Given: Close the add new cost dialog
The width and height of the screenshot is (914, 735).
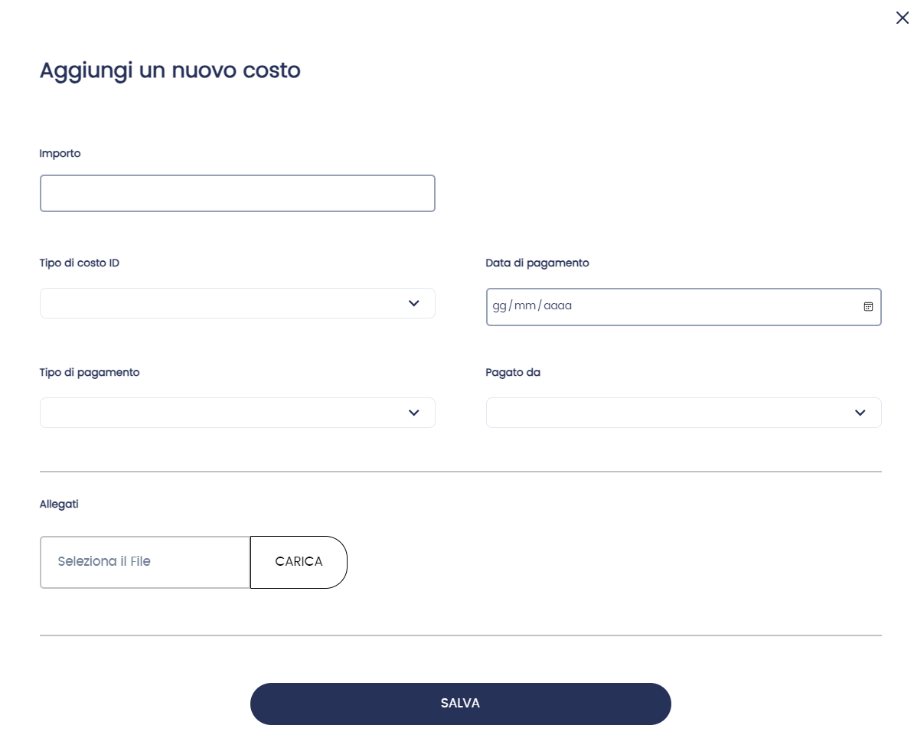Looking at the screenshot, I should tap(903, 18).
